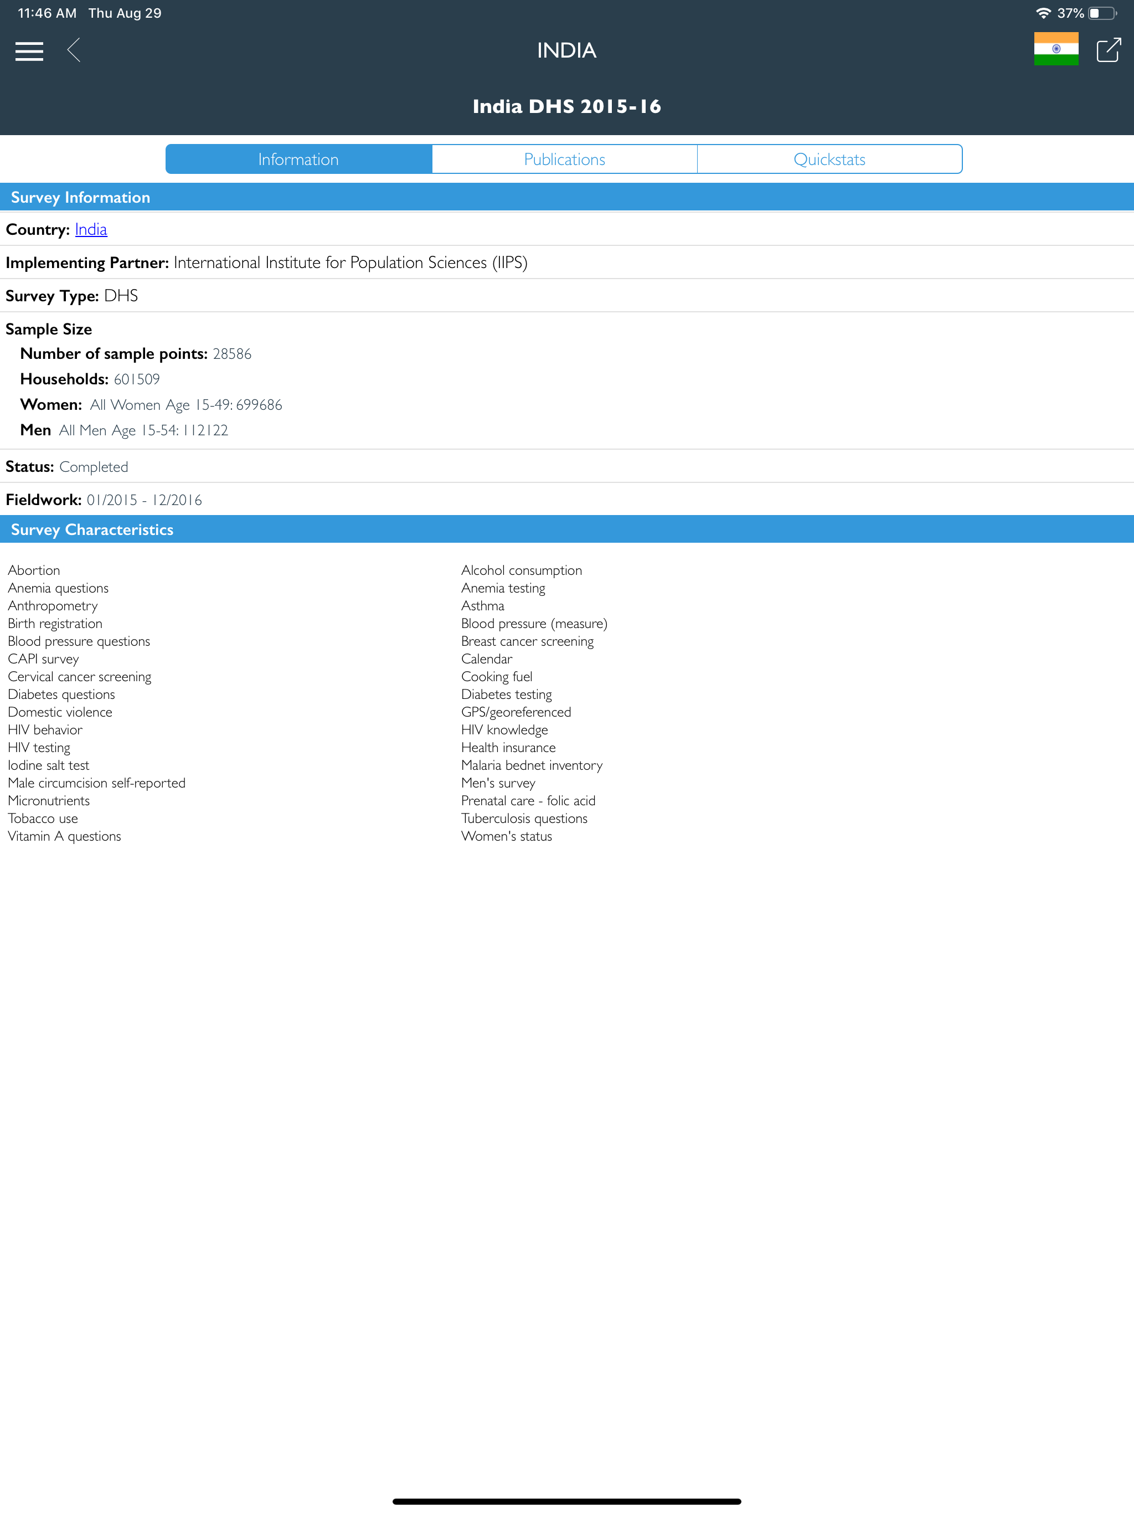Tap the Anemia testing item
Viewport: 1134px width, 1513px height.
coord(503,588)
